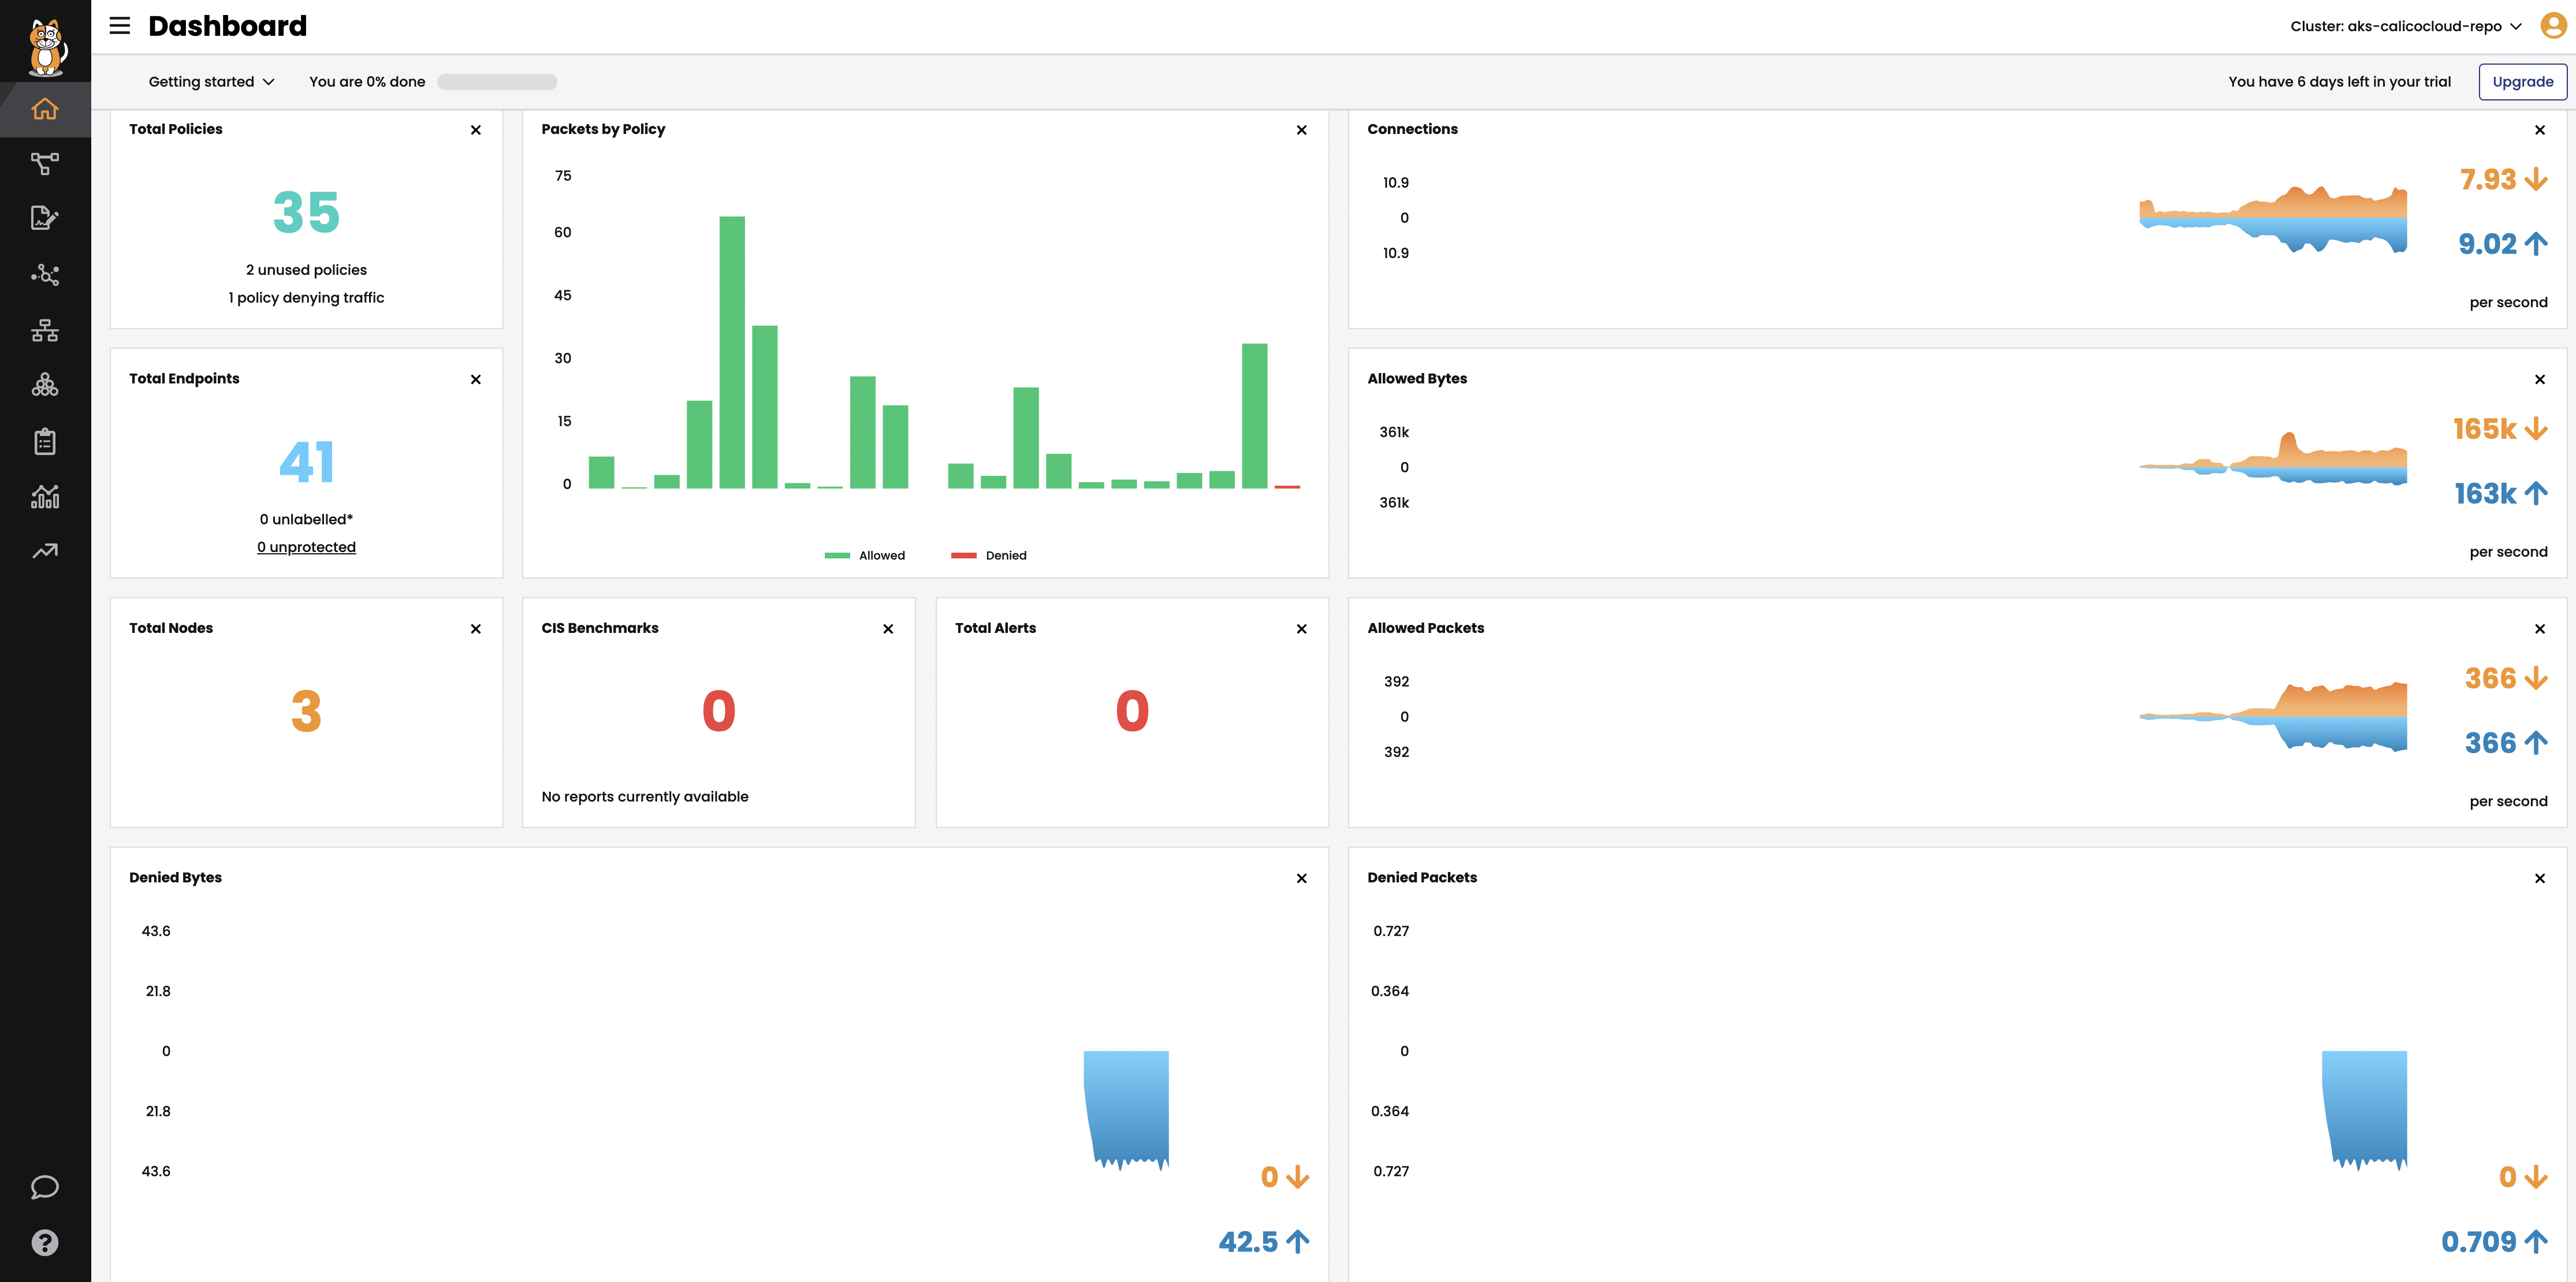Viewport: 2576px width, 1282px height.
Task: Close the Denied Packets card
Action: 2540,878
